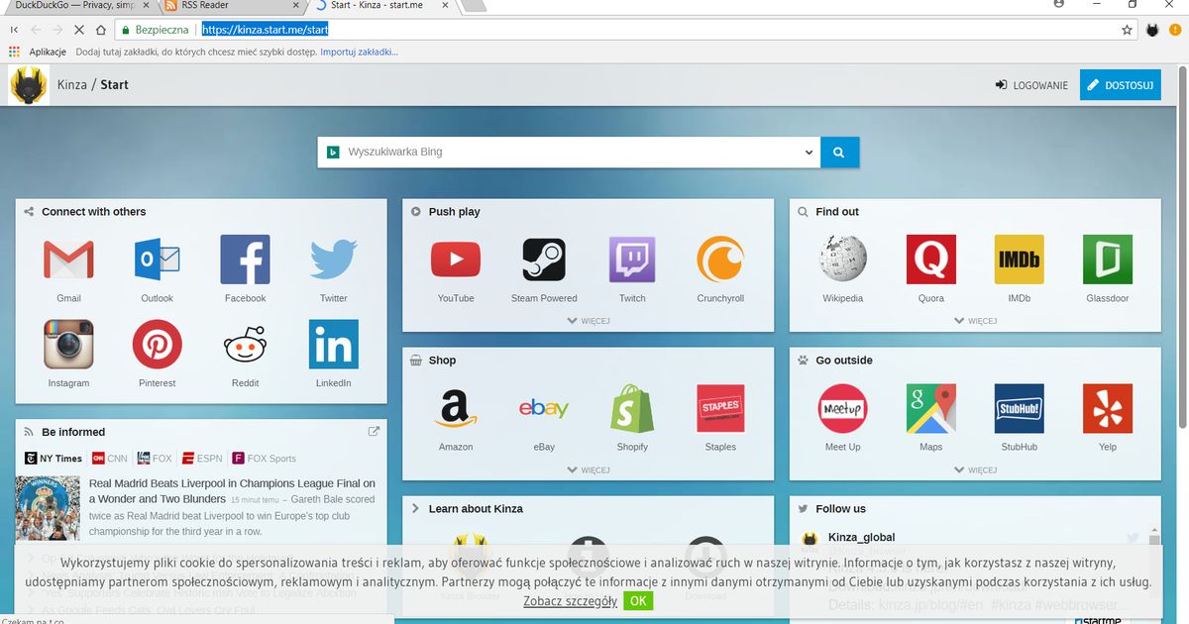The height and width of the screenshot is (624, 1189).
Task: Bookmark the page with the star icon
Action: tap(1127, 30)
